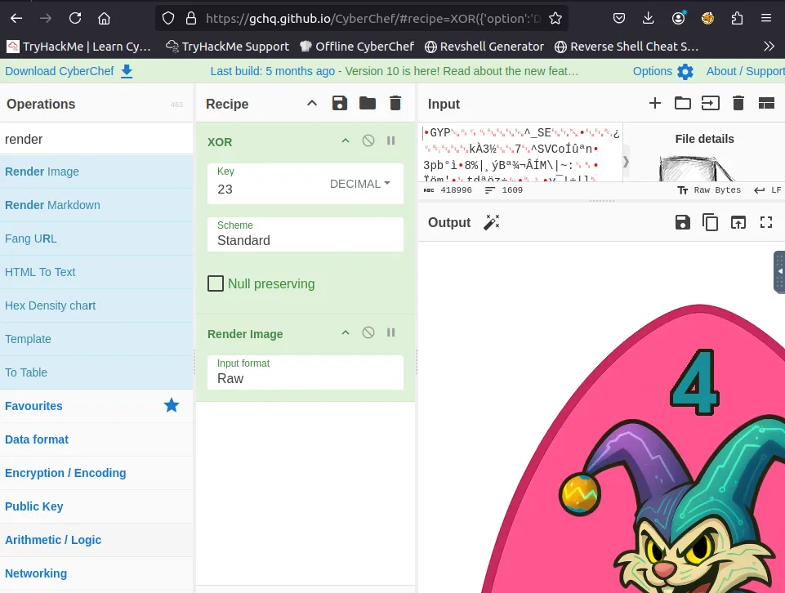Select Render Markdown operation
This screenshot has width=785, height=593.
[x=52, y=205]
